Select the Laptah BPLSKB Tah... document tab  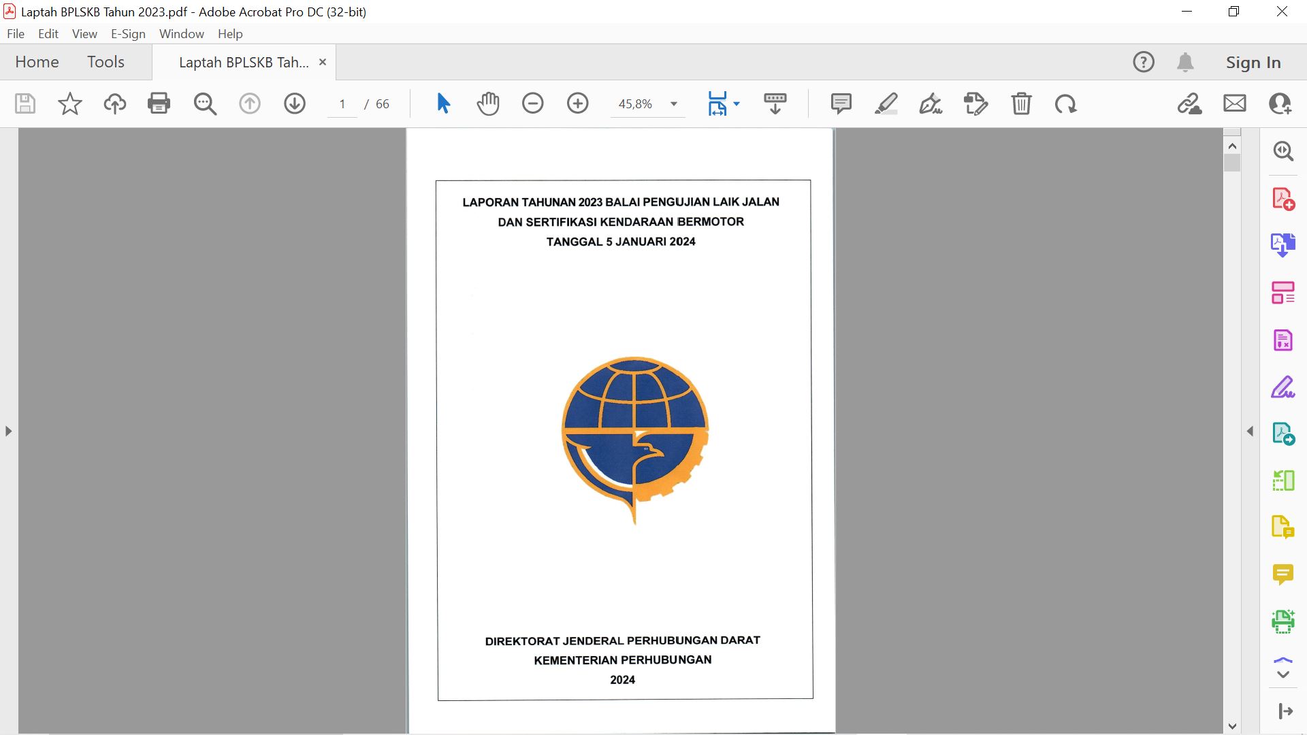[243, 62]
